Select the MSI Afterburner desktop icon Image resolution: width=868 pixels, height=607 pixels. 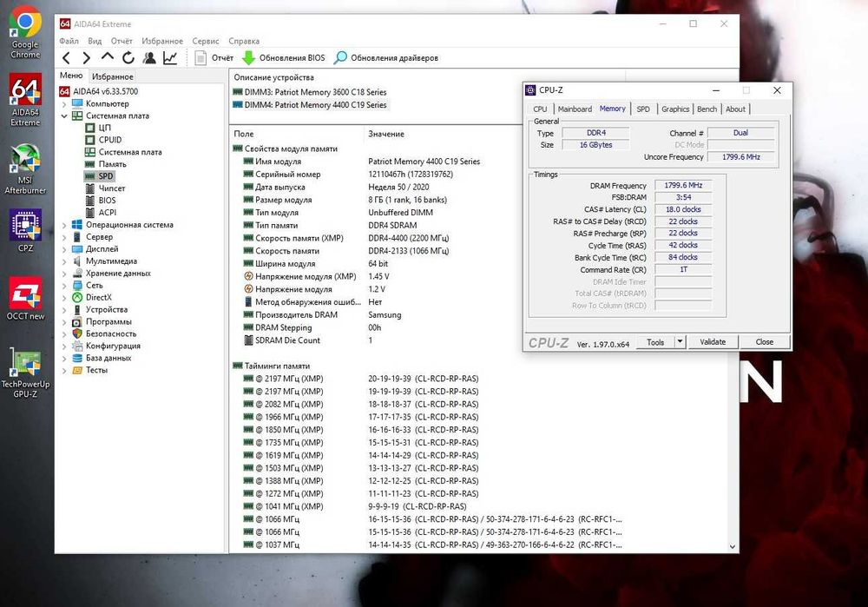(x=25, y=168)
